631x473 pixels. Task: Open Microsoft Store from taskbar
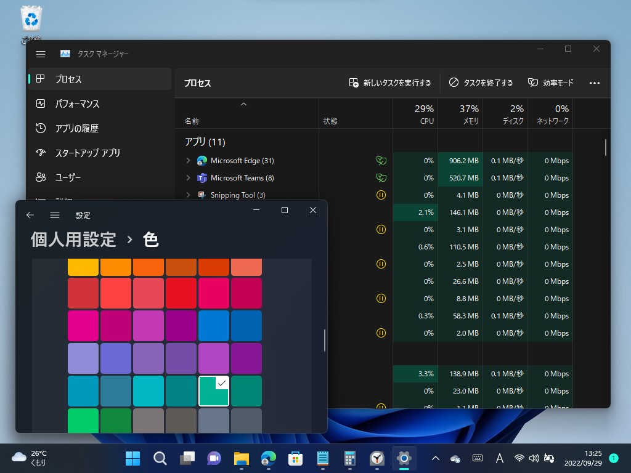[295, 458]
